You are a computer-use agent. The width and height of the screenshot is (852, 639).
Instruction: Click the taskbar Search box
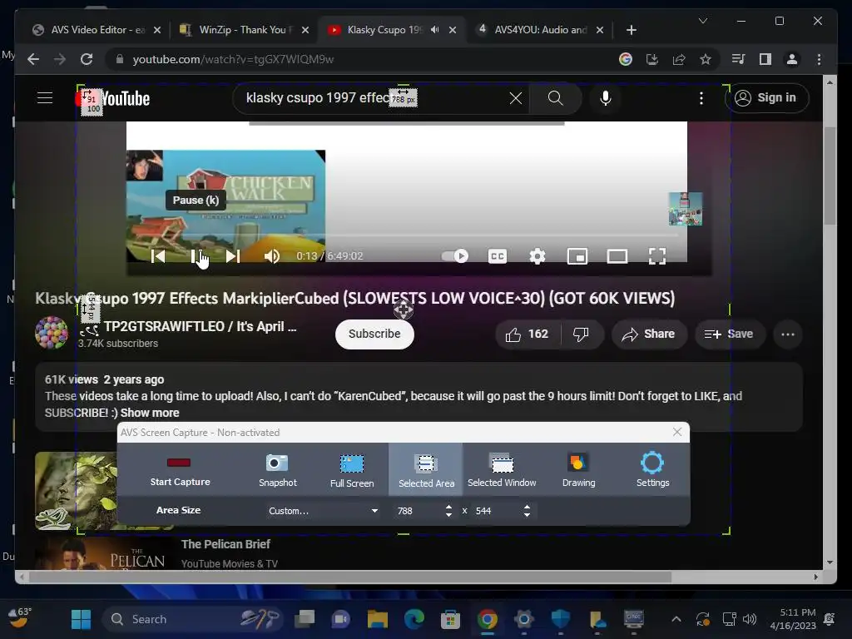(x=191, y=619)
